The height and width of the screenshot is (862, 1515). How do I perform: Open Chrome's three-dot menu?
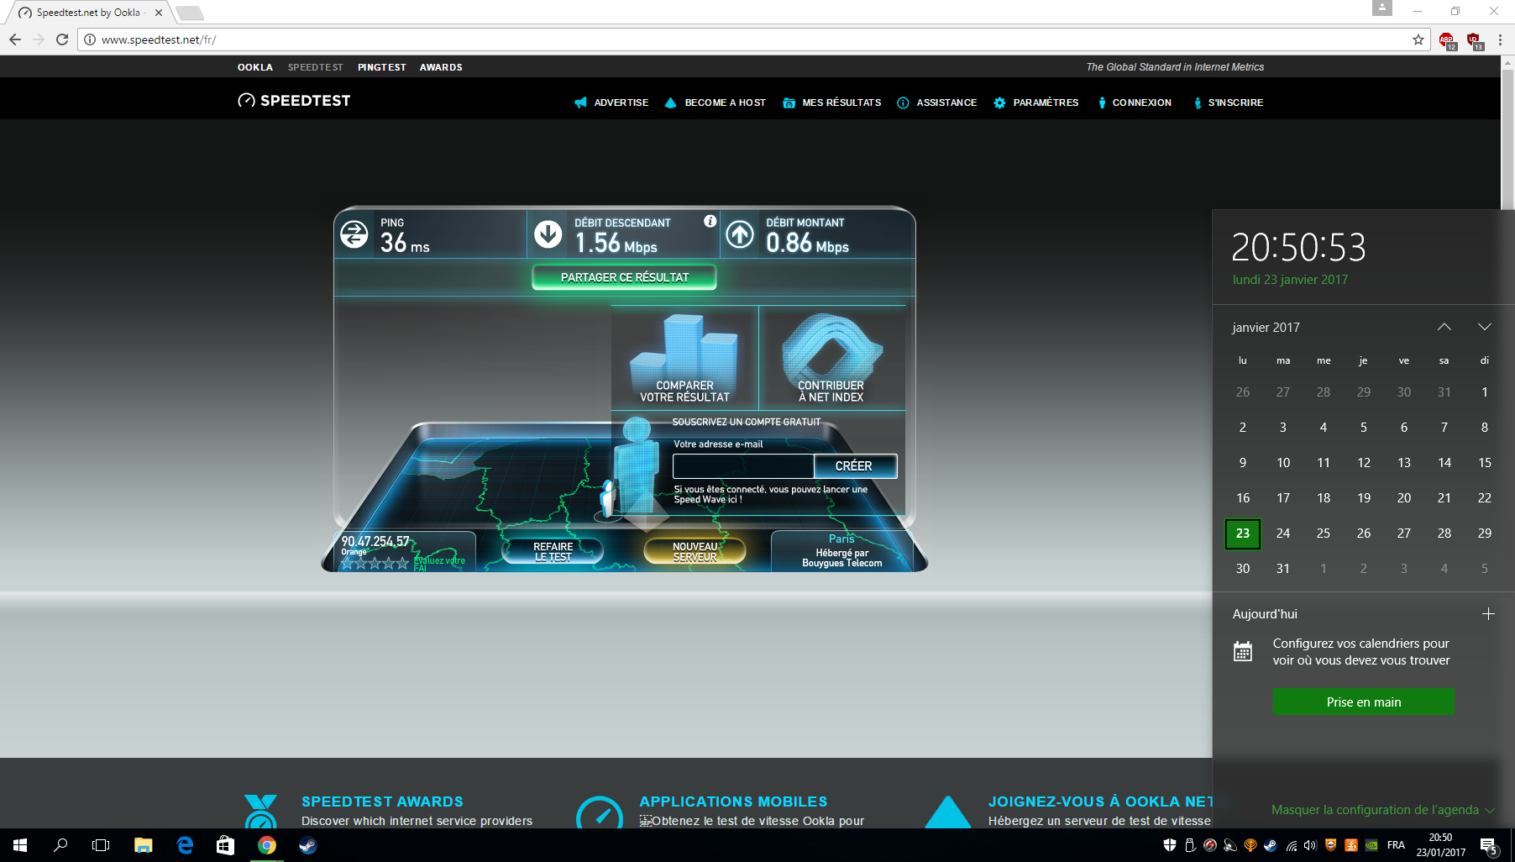click(x=1500, y=39)
